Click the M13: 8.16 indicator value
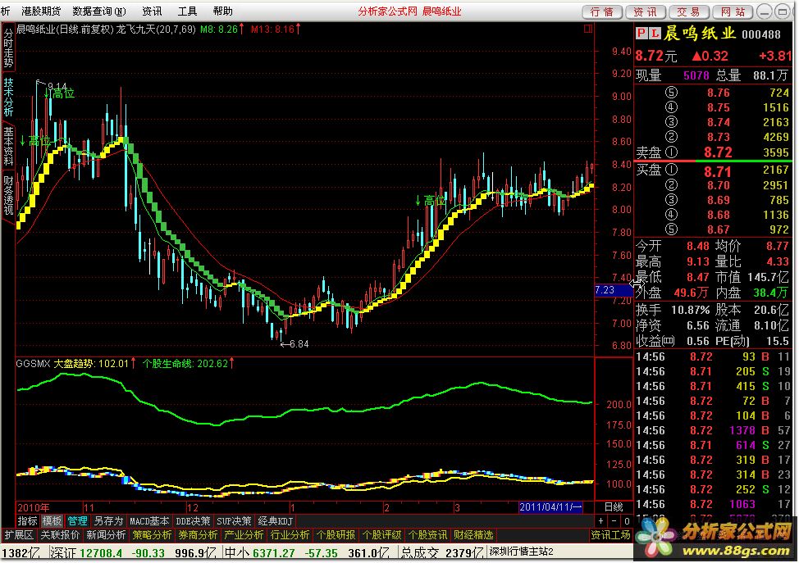The height and width of the screenshot is (563, 799). pos(272,30)
